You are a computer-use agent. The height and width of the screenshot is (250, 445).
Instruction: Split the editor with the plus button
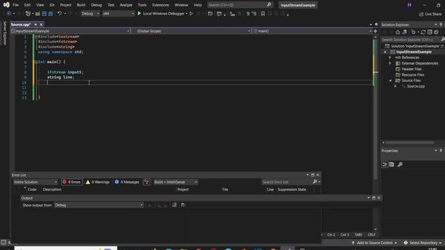pyautogui.click(x=375, y=31)
